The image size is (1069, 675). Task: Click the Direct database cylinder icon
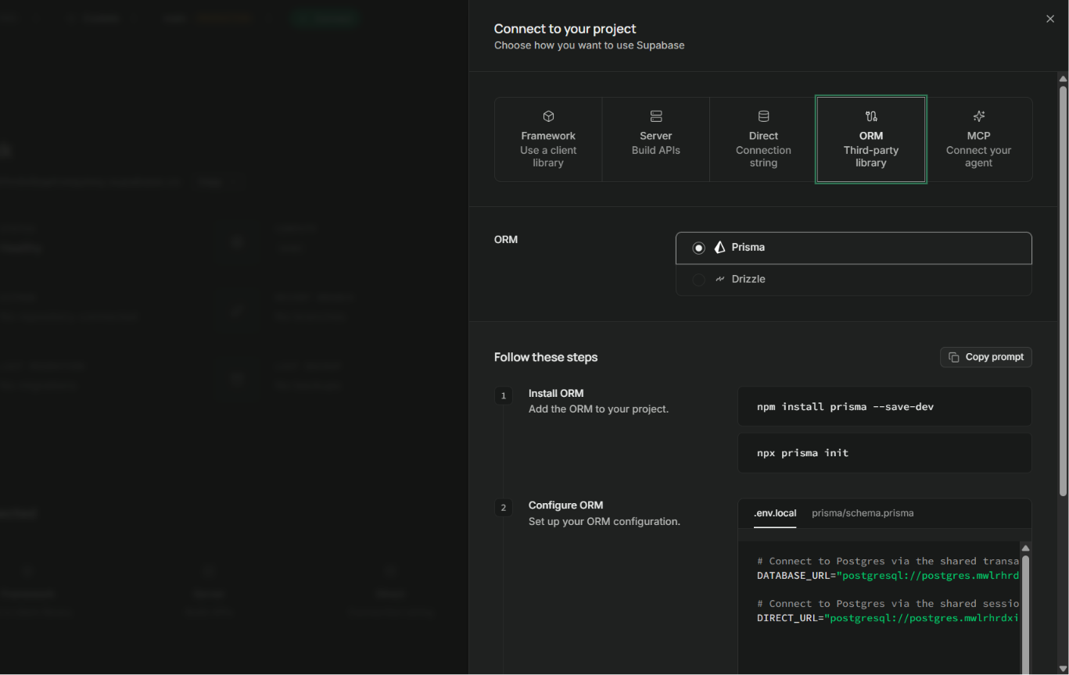click(x=763, y=116)
